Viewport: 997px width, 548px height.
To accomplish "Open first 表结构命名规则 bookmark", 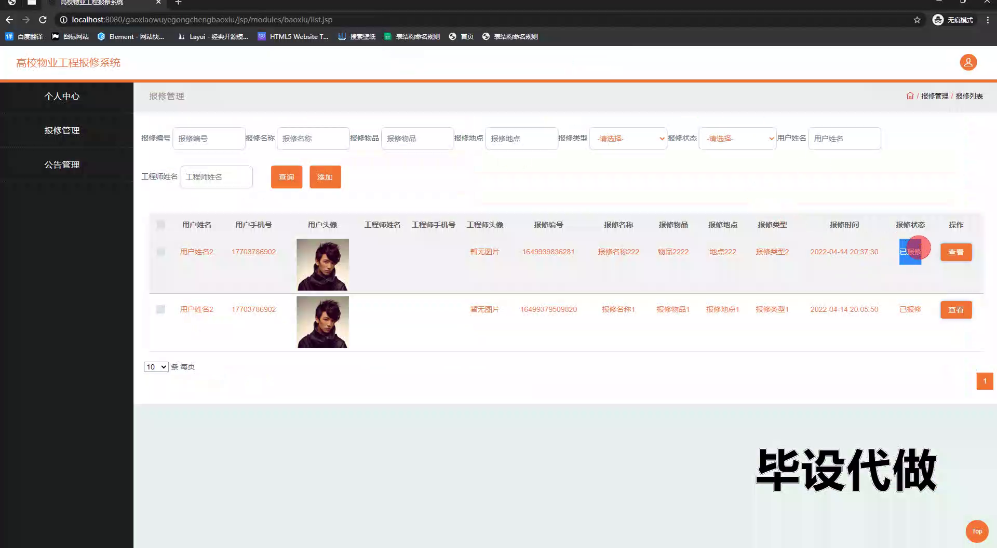I will tap(412, 36).
